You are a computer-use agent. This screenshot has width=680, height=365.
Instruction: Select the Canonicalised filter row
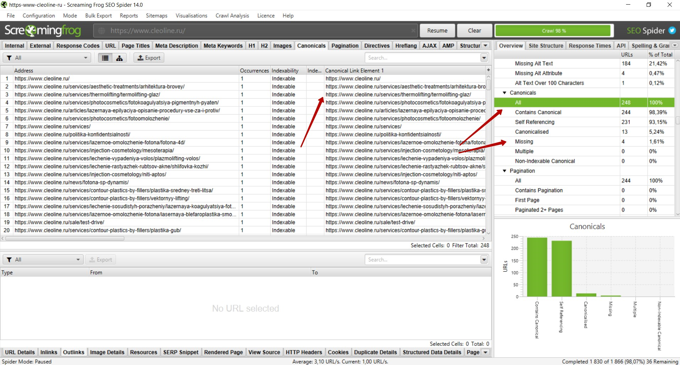coord(584,132)
